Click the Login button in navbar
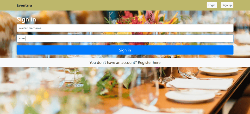250x114 pixels. (x=212, y=5)
